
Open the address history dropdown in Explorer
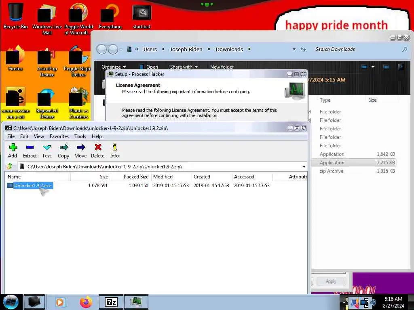point(294,49)
